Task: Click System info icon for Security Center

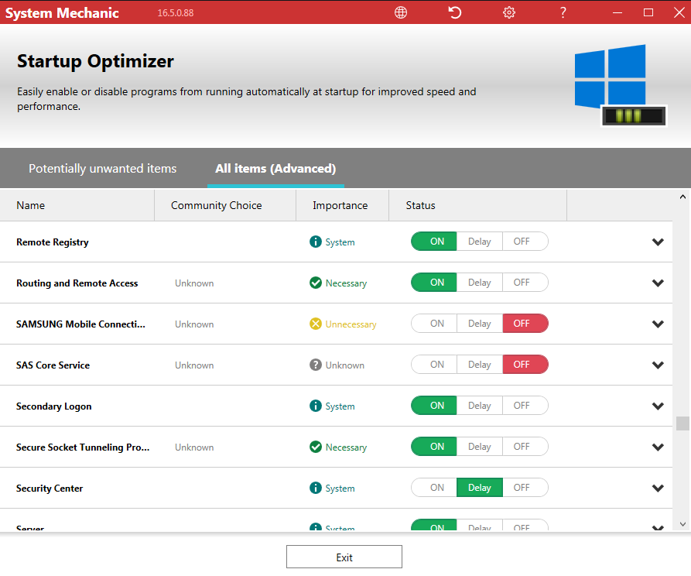Action: coord(316,488)
